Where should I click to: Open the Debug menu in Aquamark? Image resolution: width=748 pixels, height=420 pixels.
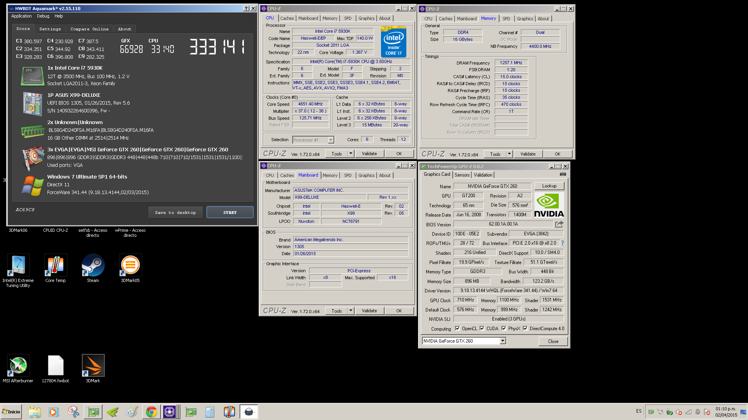(43, 16)
